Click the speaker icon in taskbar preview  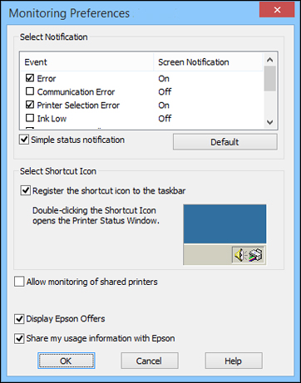(239, 255)
